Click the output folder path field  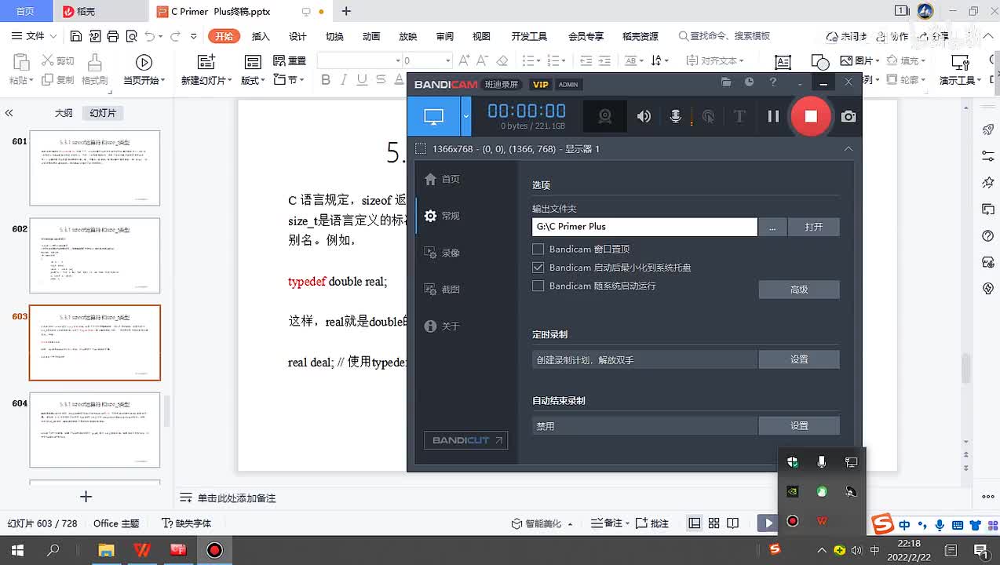(644, 227)
